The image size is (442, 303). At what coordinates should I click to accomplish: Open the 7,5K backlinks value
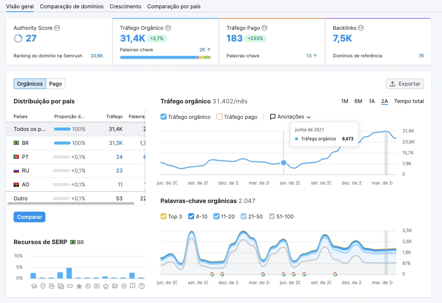(x=342, y=38)
